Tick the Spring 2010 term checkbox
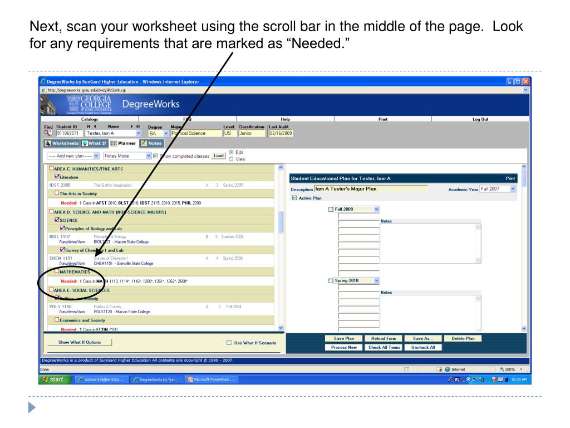The width and height of the screenshot is (570, 428). [x=331, y=281]
